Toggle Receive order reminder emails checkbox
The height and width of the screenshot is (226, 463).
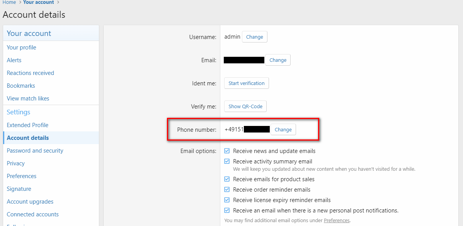227,190
